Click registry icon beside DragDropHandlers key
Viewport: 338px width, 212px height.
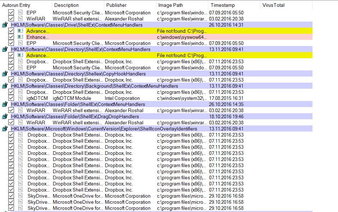point(5,116)
